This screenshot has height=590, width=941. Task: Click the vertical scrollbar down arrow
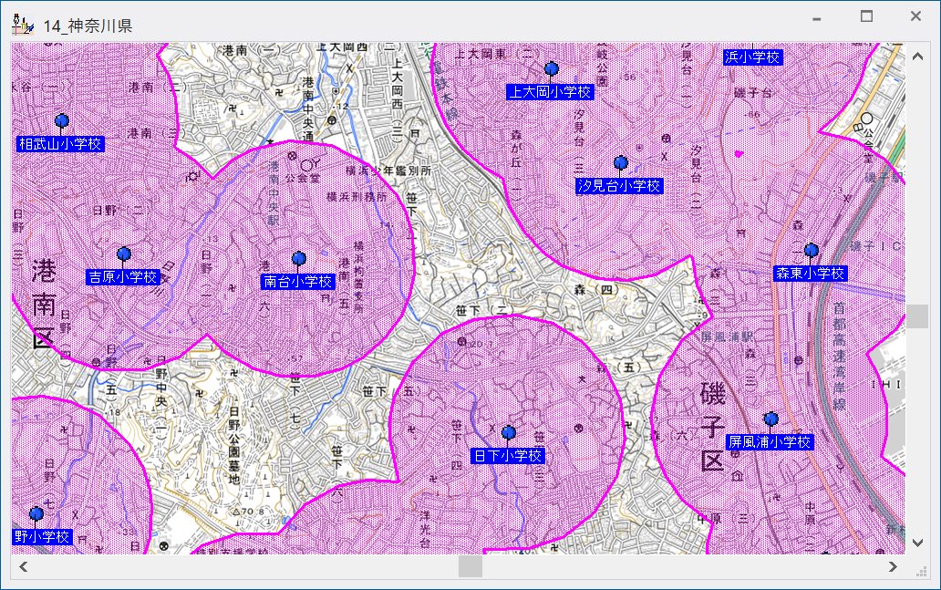(917, 543)
